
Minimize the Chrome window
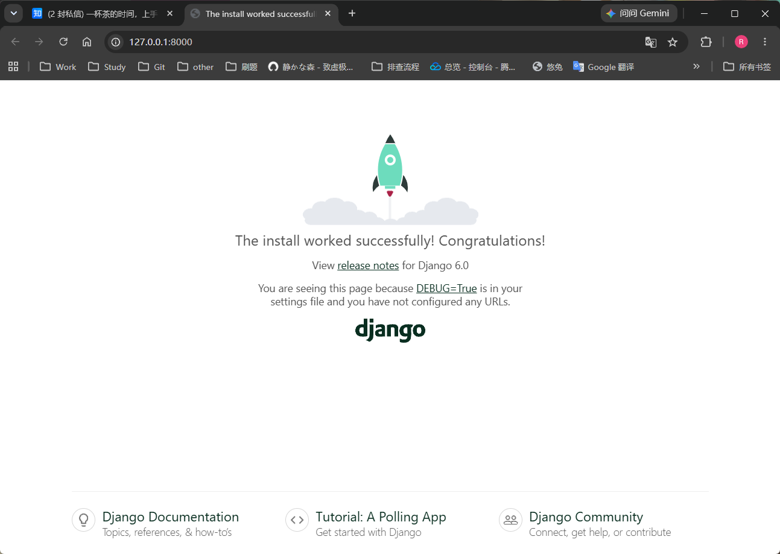tap(704, 13)
